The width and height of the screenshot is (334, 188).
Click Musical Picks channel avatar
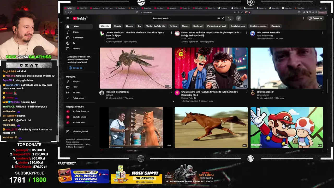point(177,93)
